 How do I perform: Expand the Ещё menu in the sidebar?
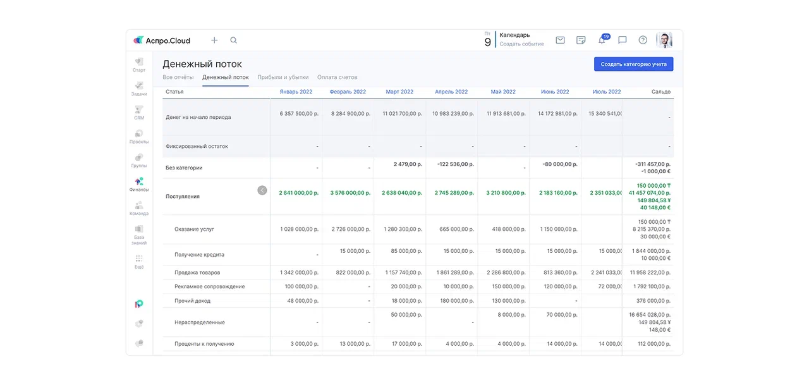[x=139, y=262]
